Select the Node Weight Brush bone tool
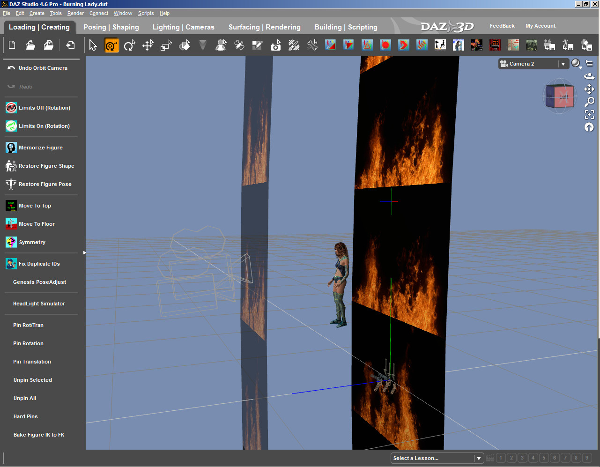 [x=312, y=45]
